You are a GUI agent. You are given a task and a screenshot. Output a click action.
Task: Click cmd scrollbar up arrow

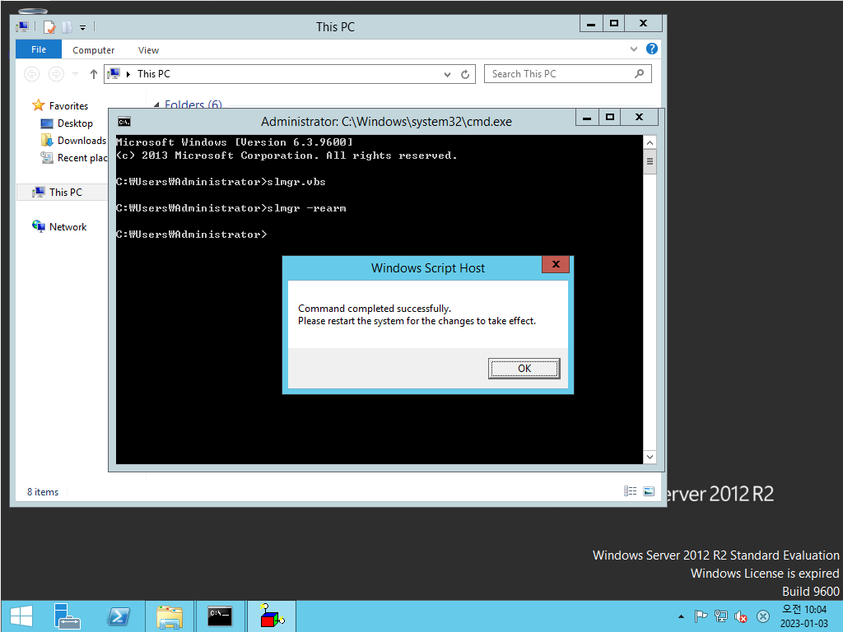tap(650, 142)
